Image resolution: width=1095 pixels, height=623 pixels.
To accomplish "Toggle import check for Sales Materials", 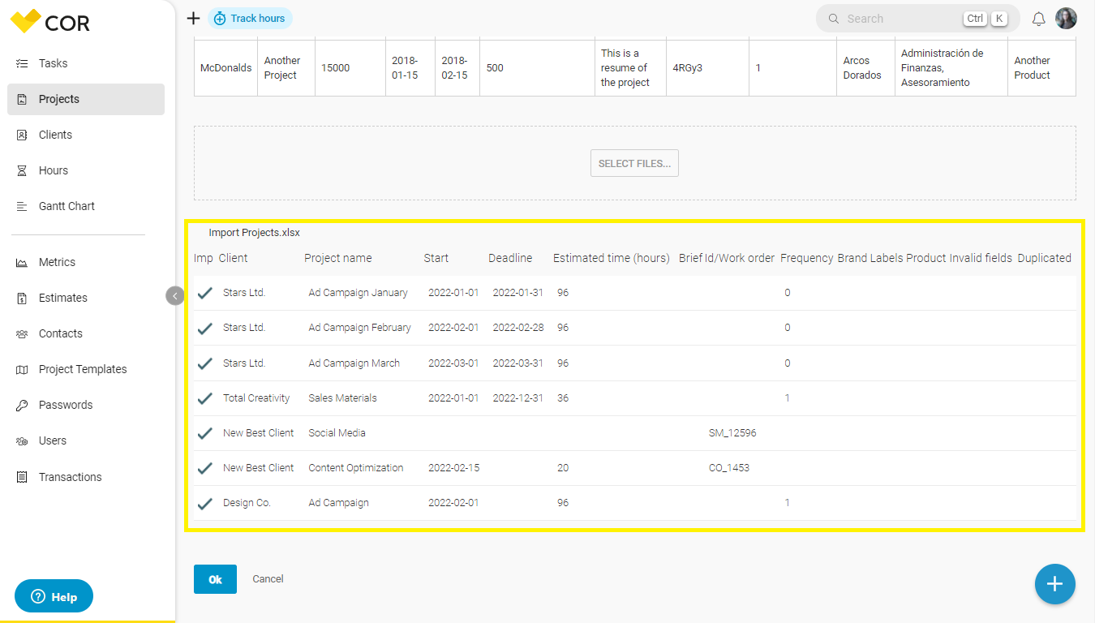I will coord(204,398).
